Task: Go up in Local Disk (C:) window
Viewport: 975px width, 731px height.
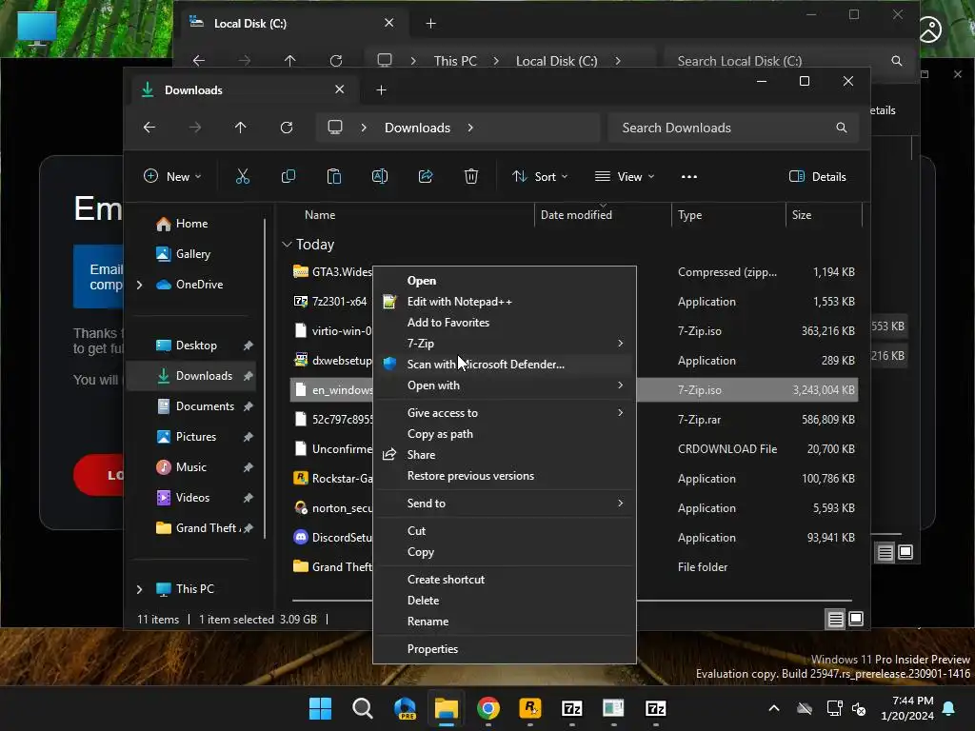Action: click(289, 61)
